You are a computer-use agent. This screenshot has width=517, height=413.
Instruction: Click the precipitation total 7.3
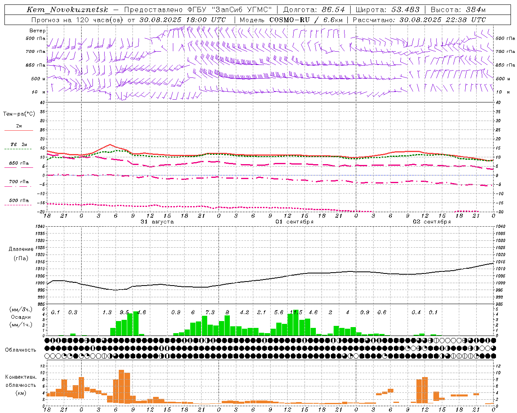[x=210, y=313]
